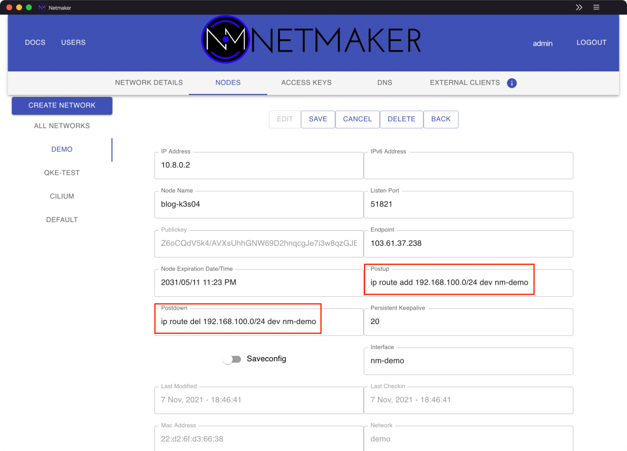Select the Cilium network

coord(62,197)
